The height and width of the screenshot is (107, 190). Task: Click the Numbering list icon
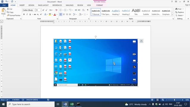click(65, 10)
